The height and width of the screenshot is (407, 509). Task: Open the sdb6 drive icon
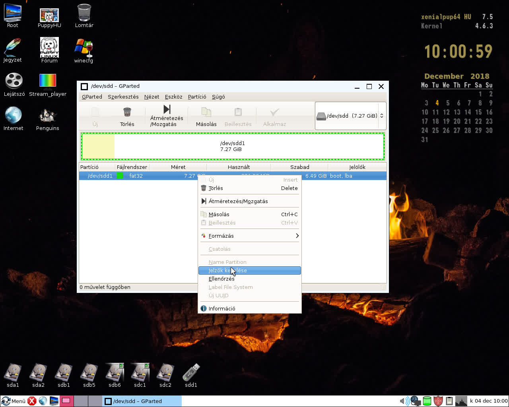coord(115,375)
